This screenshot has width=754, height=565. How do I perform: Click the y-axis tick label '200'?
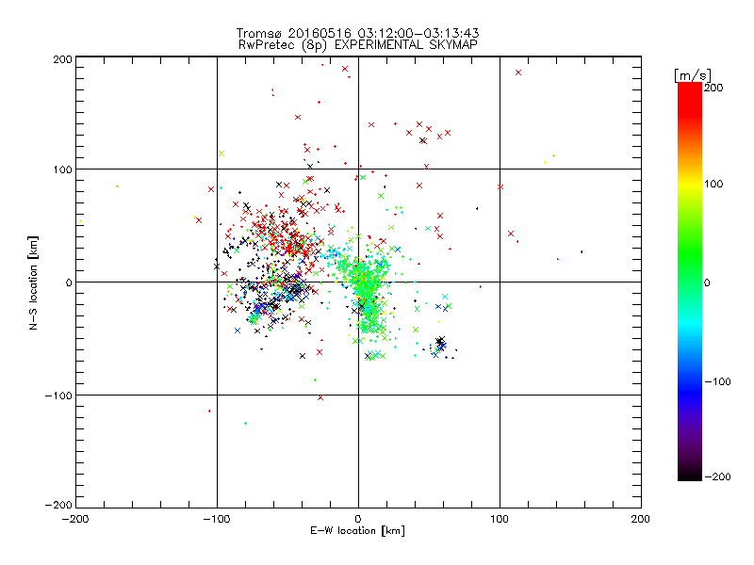pyautogui.click(x=62, y=59)
